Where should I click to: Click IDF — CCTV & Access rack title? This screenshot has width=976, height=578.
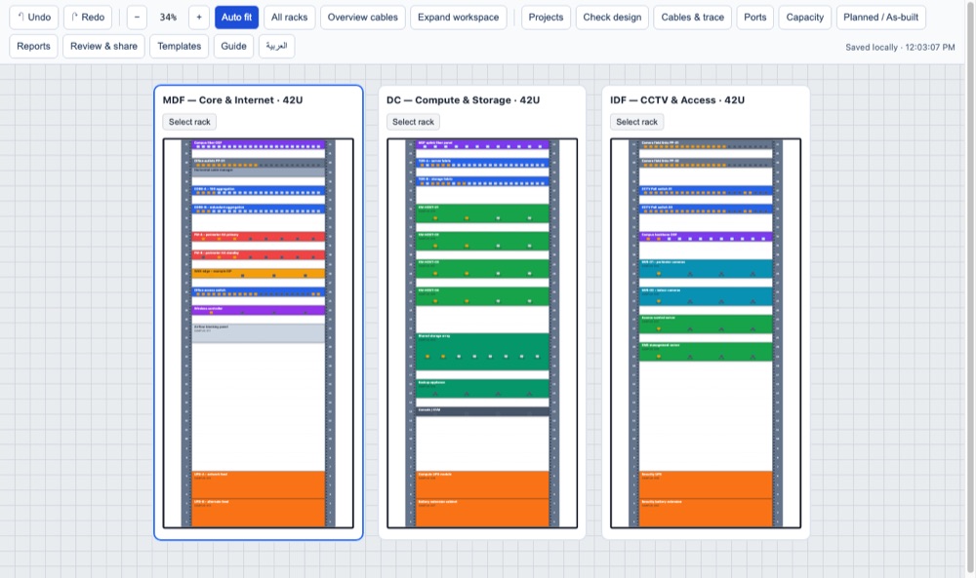coord(677,100)
